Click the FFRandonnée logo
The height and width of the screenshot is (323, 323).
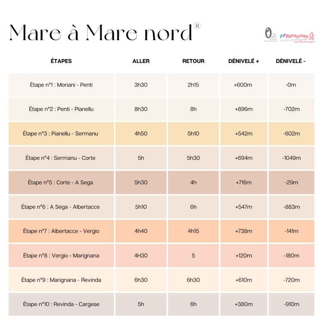coord(297,37)
